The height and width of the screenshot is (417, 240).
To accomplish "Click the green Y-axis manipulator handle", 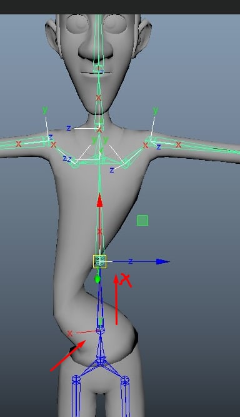I will (97, 279).
